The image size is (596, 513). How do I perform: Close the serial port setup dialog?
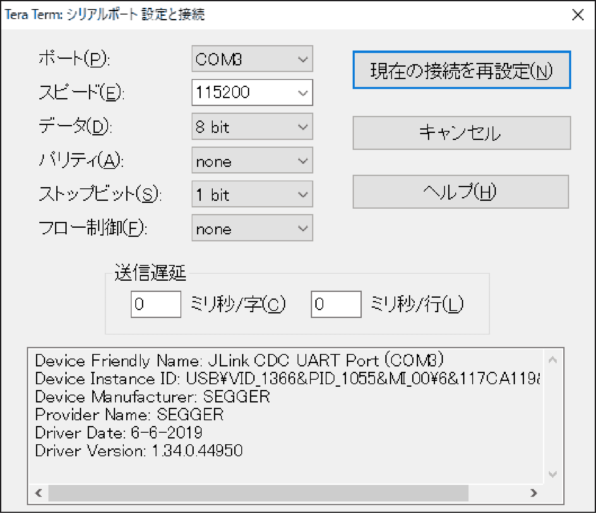coord(577,15)
